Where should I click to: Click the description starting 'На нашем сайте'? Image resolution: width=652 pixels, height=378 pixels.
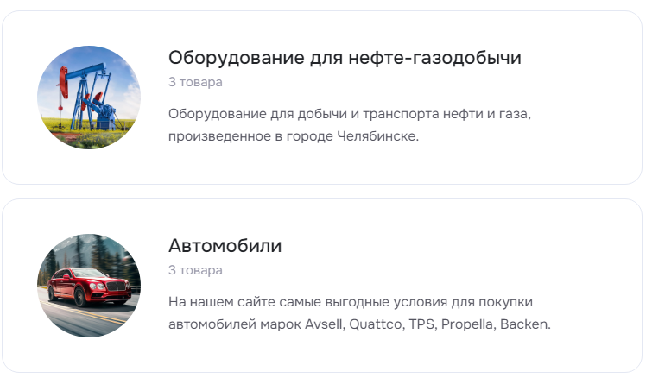[x=359, y=312]
